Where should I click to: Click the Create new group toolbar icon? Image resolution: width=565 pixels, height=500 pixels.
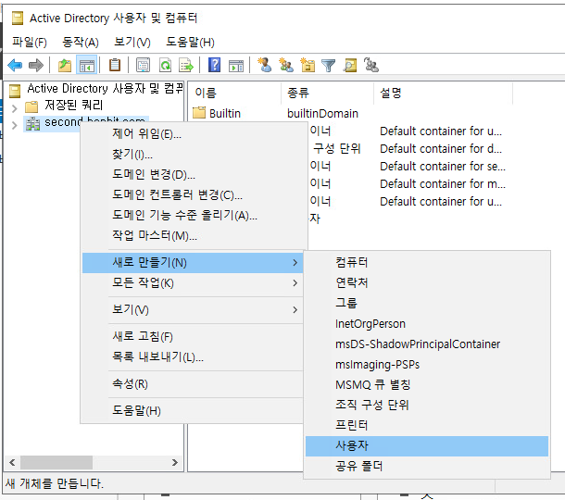tap(286, 65)
